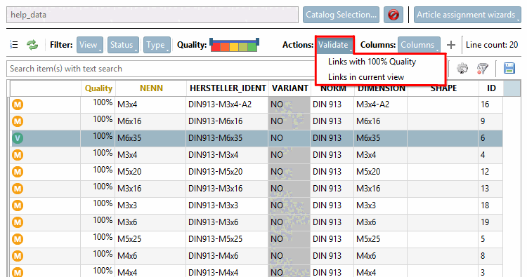Screen dimensions: 527x277
Task: Sort by NENN column header
Action: [151, 88]
